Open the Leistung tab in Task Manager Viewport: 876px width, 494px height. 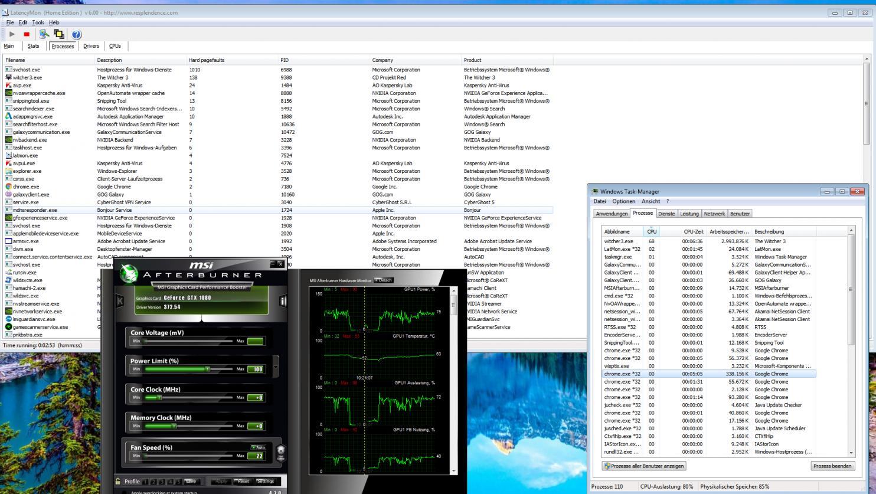tap(689, 214)
